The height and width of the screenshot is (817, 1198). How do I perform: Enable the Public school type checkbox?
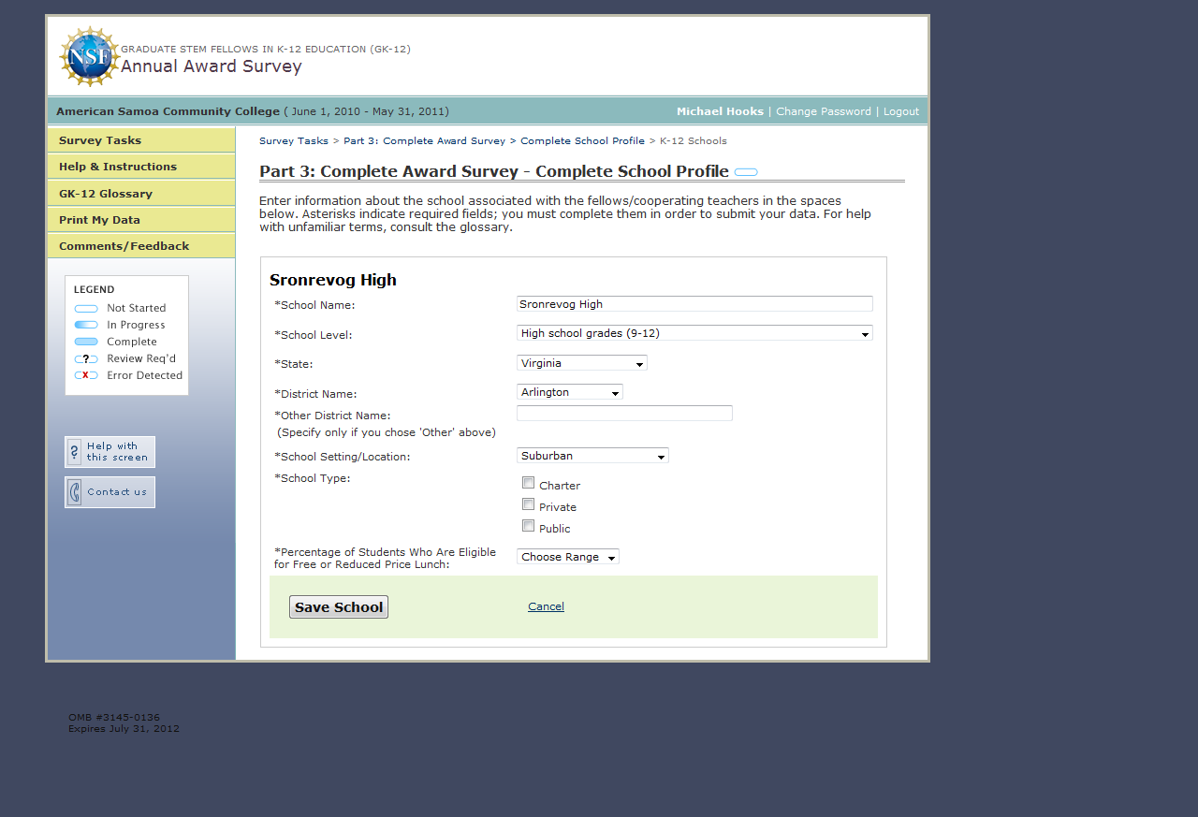[529, 526]
